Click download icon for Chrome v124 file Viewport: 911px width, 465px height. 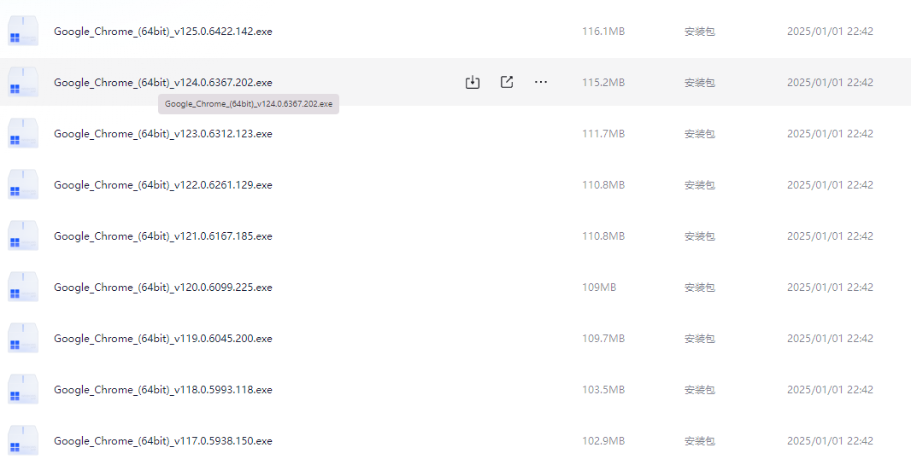(x=473, y=82)
